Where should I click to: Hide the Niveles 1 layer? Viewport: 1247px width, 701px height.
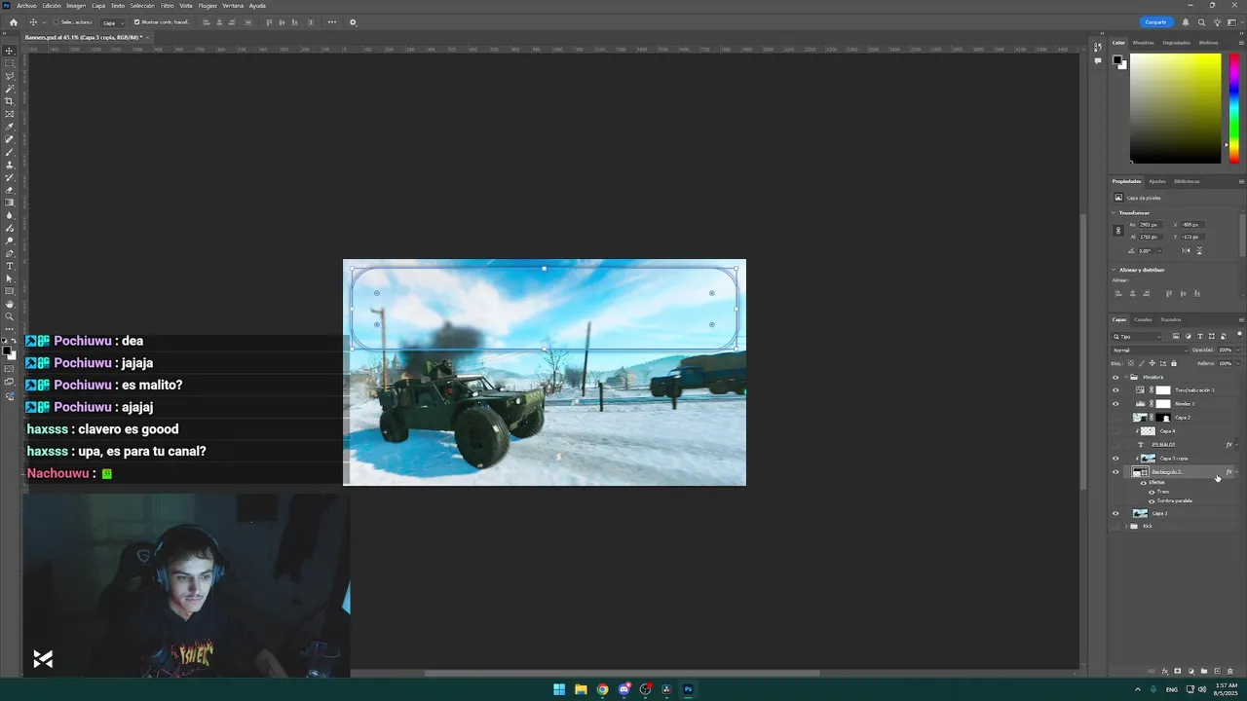pos(1115,404)
